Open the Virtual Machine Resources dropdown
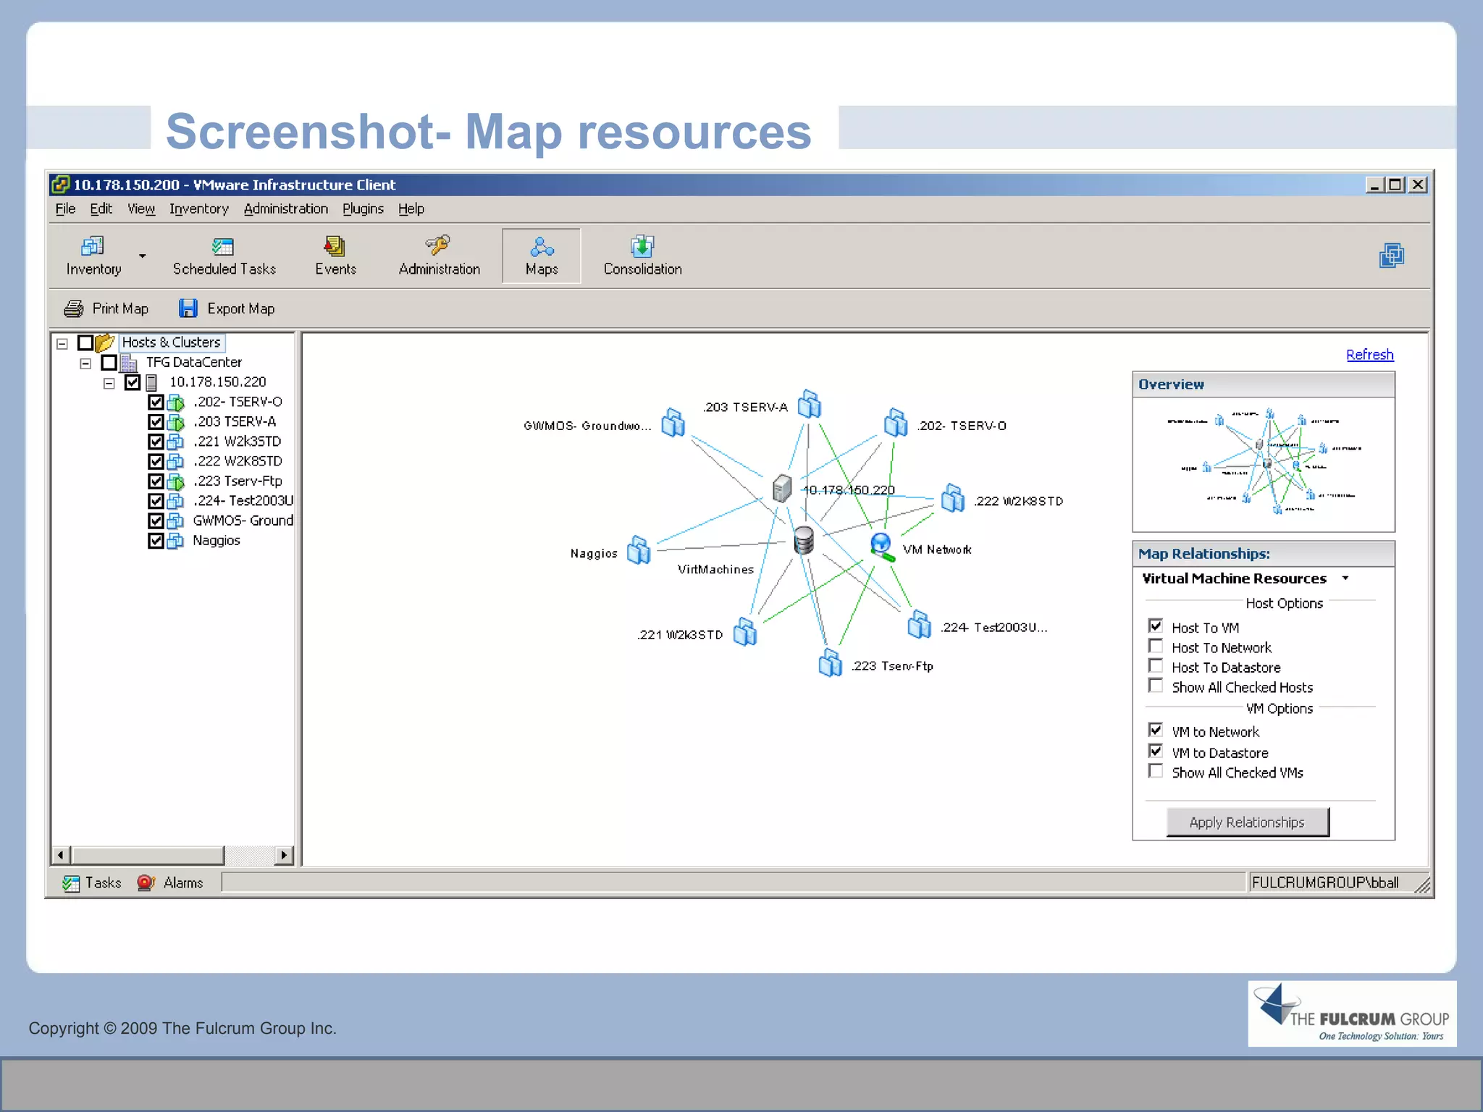 coord(1345,578)
